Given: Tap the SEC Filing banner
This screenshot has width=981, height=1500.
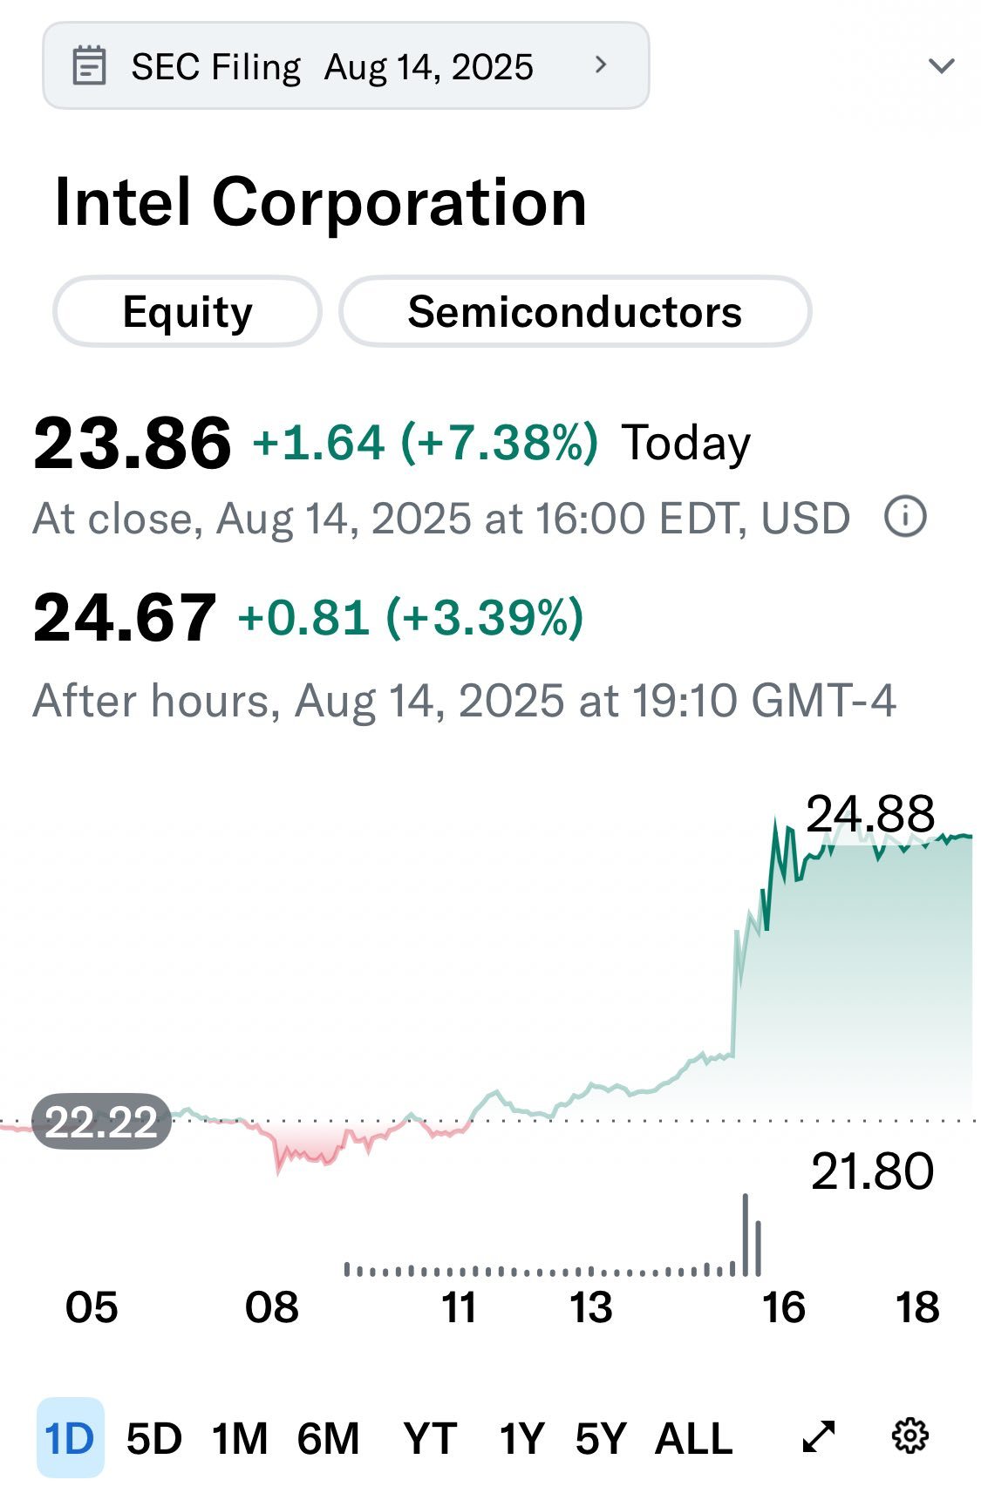Looking at the screenshot, I should [x=346, y=65].
